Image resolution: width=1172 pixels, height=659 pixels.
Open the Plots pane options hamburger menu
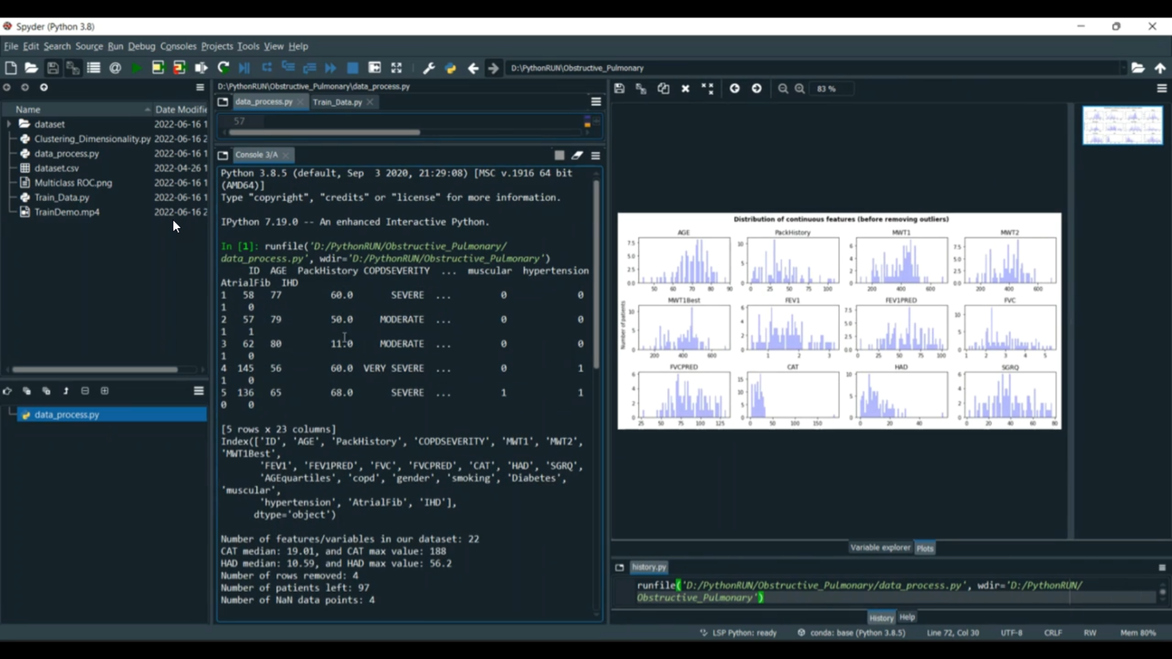pos(1161,88)
